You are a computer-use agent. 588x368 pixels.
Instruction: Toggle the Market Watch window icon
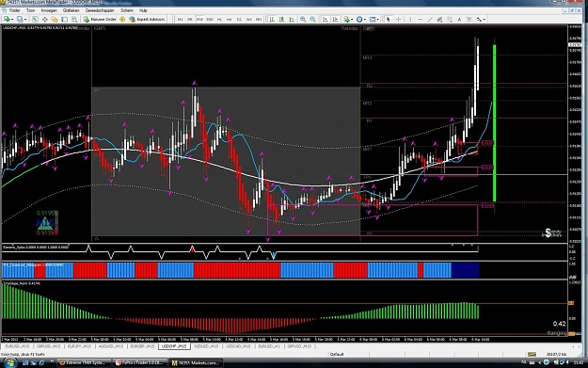[x=35, y=19]
